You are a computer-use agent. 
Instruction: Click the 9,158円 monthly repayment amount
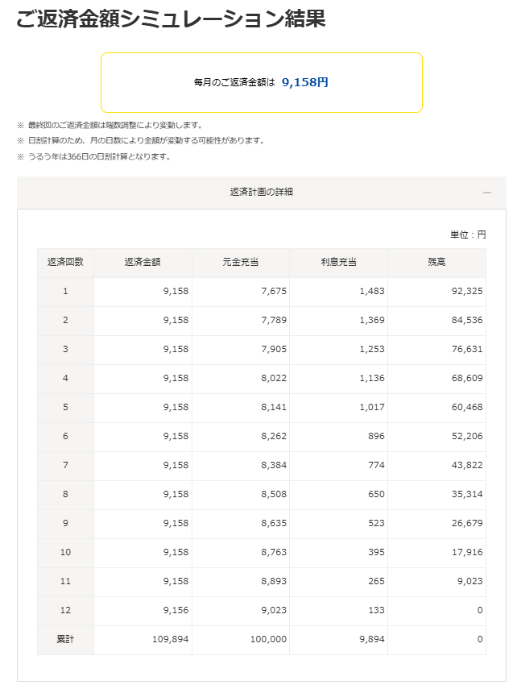[305, 82]
